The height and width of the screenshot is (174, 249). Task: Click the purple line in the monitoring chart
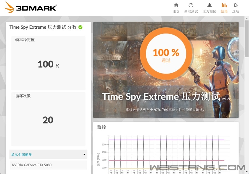[x=167, y=140]
